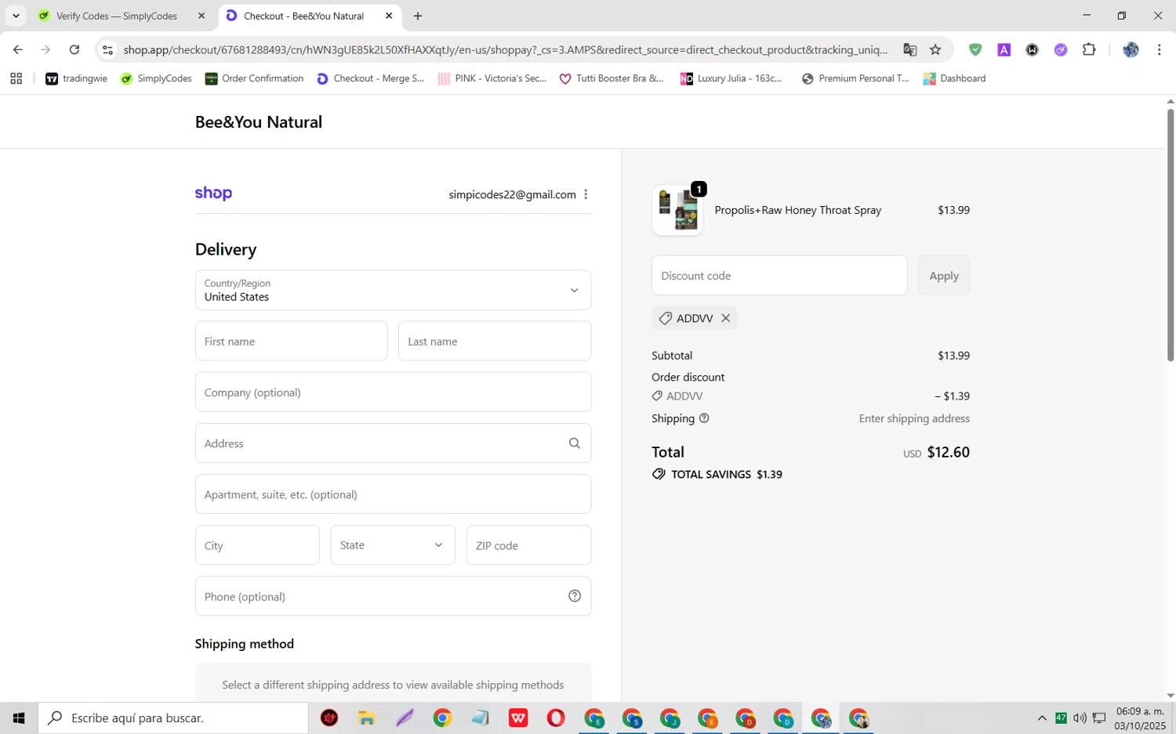Viewport: 1176px width, 734px height.
Task: Click the City field
Action: click(x=257, y=545)
